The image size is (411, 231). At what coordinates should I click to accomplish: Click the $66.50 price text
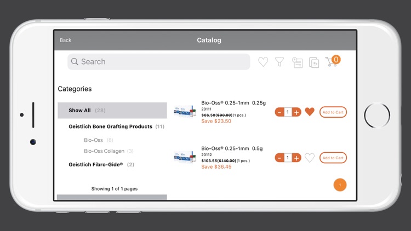(x=209, y=115)
